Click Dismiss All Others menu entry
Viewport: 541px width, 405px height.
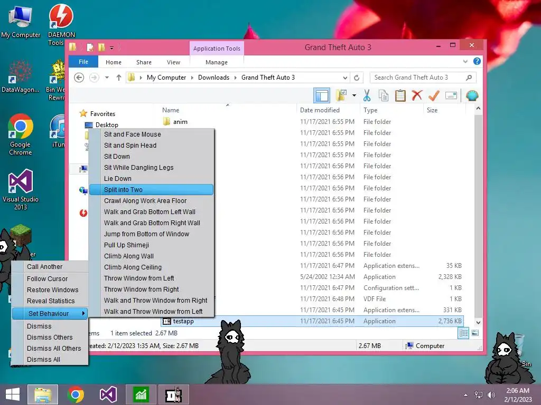point(50,348)
